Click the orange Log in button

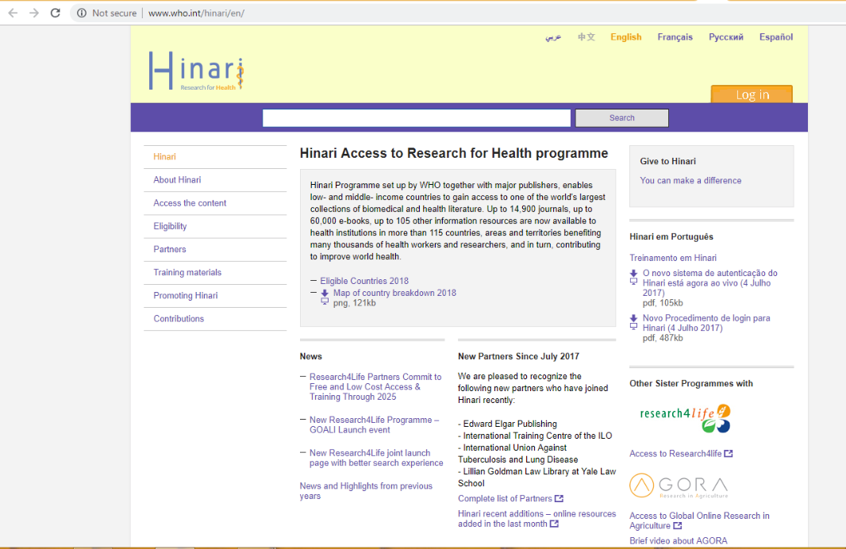pyautogui.click(x=752, y=94)
